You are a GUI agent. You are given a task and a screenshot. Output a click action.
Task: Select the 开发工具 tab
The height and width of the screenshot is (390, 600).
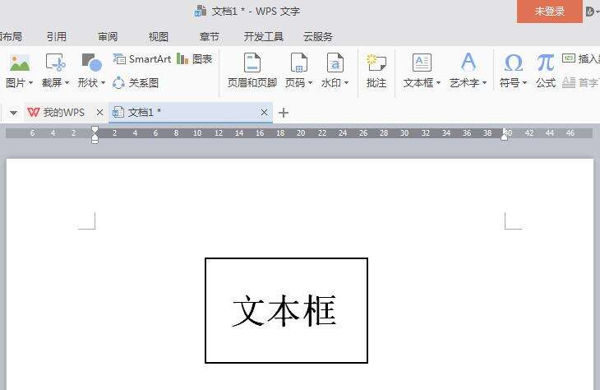pyautogui.click(x=264, y=37)
